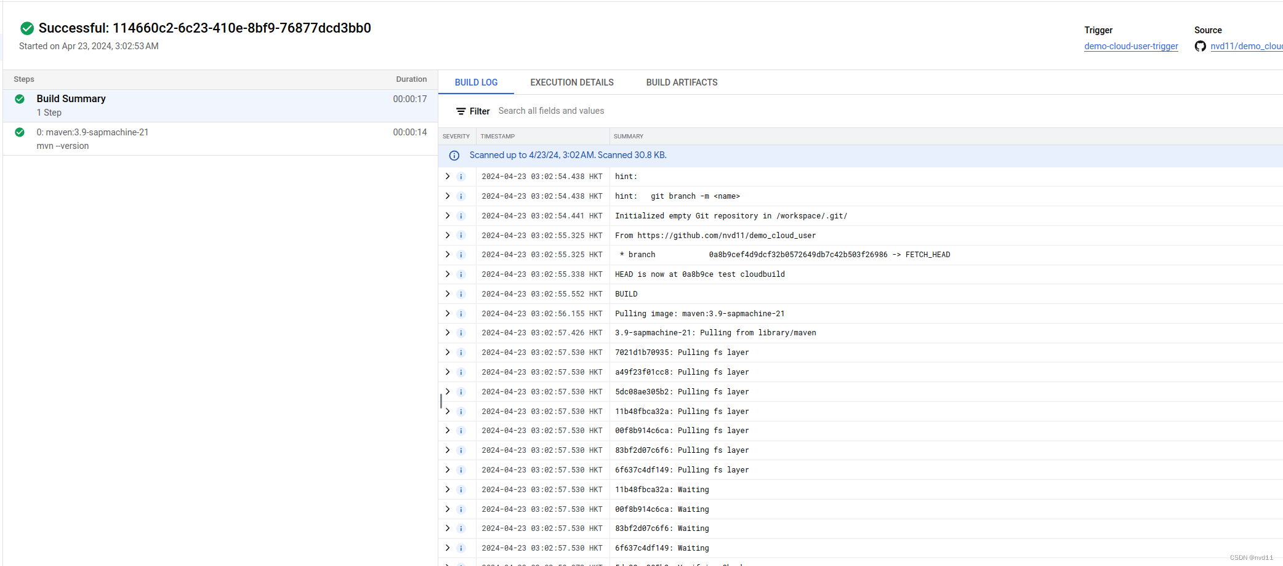Expand the '* branch FETCH_HEAD' log entry
This screenshot has height=566, width=1283.
click(x=448, y=255)
